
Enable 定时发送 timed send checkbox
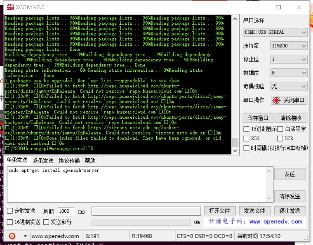(10, 211)
